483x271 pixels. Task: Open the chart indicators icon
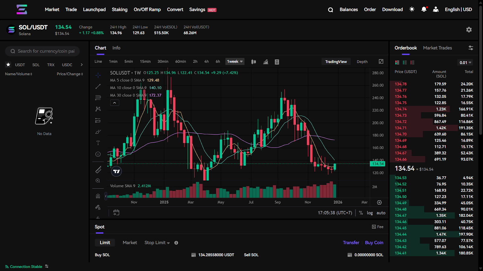click(x=266, y=62)
